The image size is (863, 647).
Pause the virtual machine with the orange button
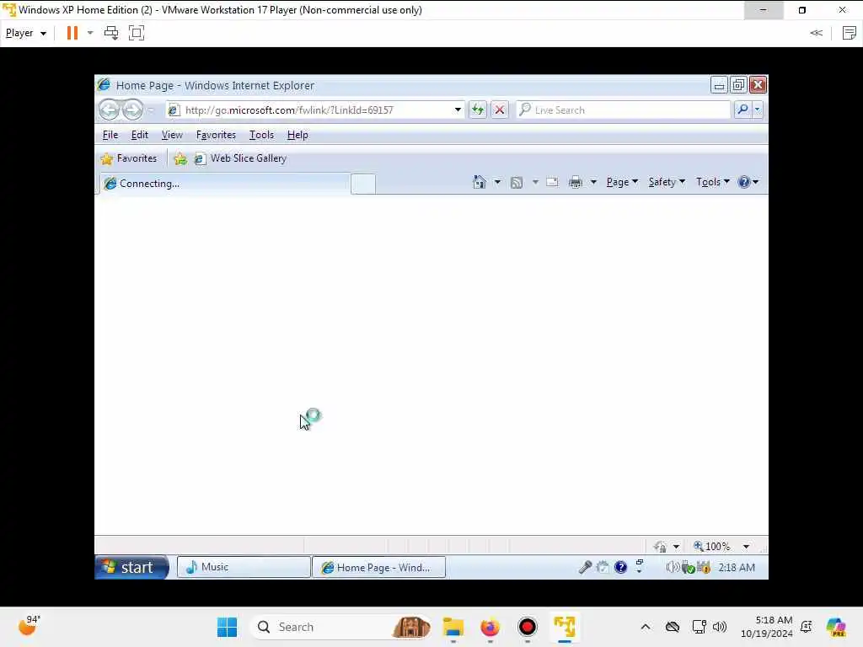pos(72,33)
